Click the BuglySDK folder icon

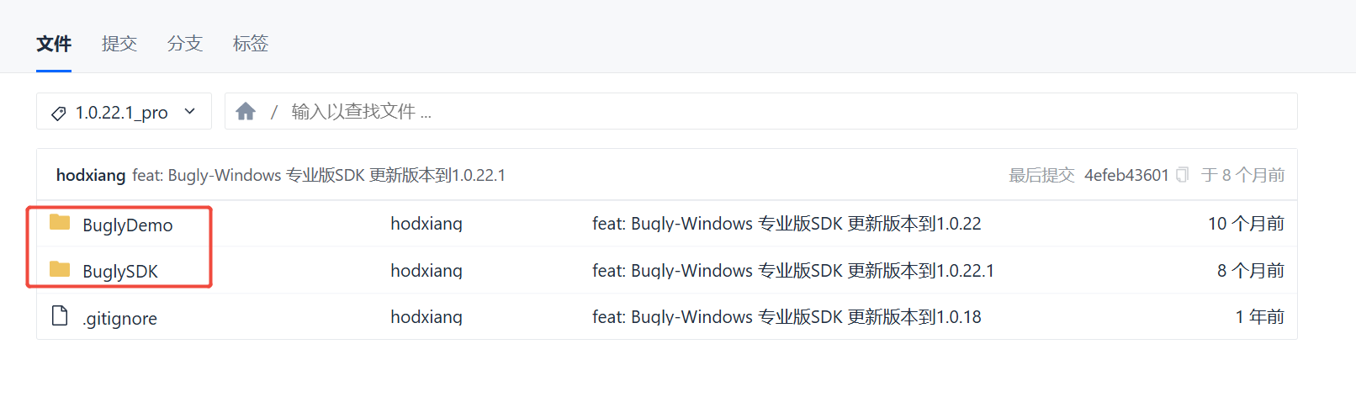click(x=60, y=270)
